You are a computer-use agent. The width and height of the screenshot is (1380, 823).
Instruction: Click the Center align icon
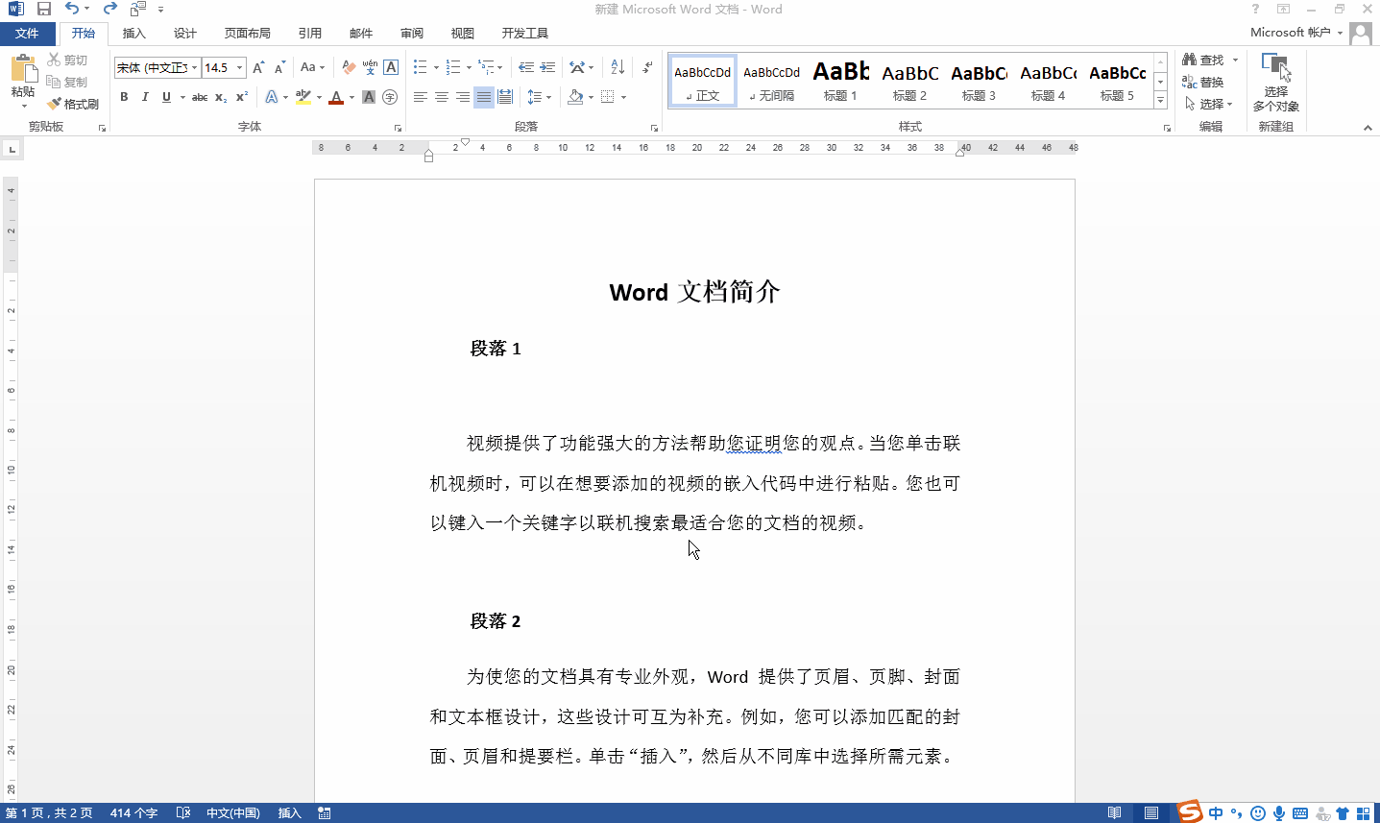(442, 97)
